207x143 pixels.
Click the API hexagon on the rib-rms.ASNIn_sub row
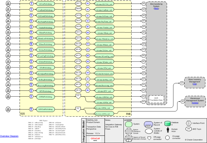143,102
